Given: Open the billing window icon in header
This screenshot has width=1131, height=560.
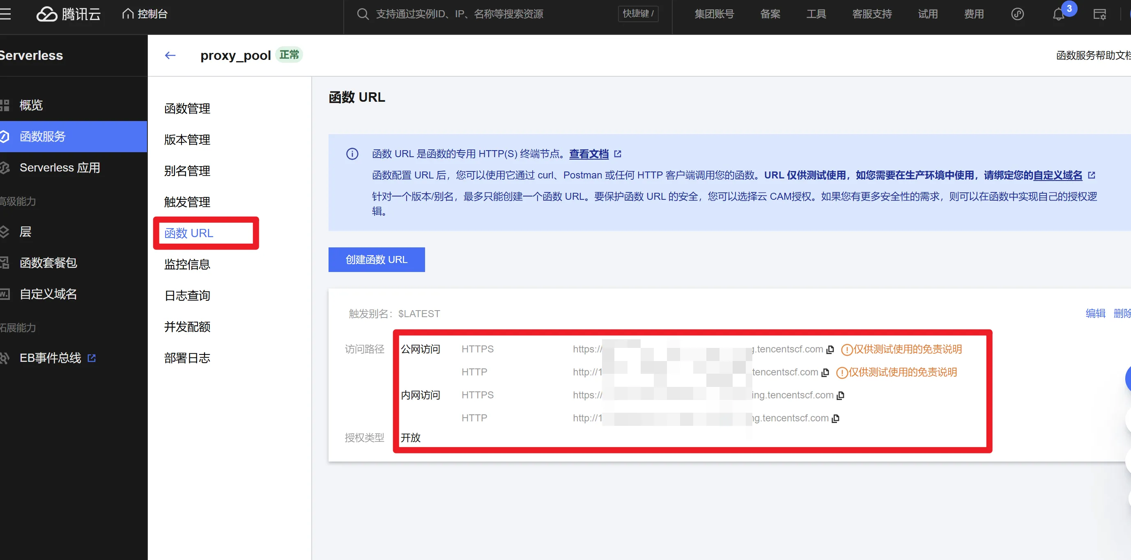Looking at the screenshot, I should [x=1099, y=14].
